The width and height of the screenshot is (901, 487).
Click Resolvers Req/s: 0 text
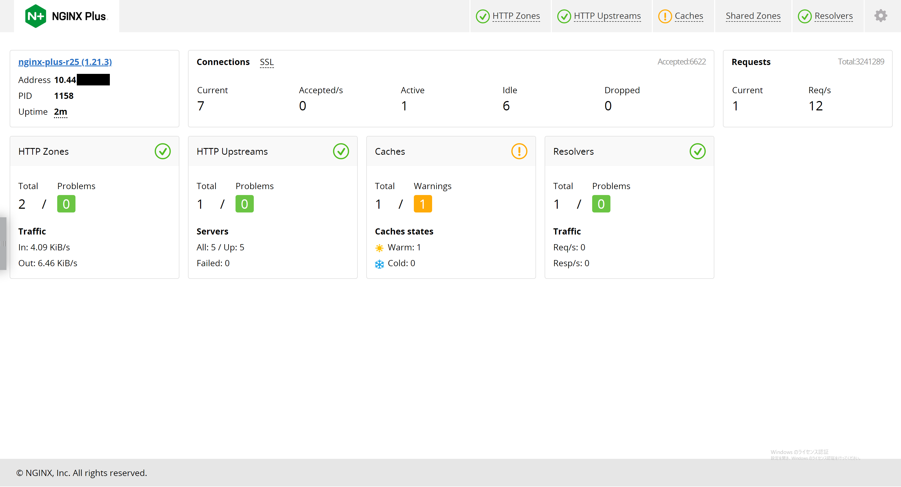(x=569, y=248)
